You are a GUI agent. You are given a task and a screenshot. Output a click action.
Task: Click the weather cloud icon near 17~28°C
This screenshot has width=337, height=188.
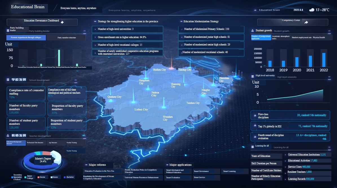coord(311,9)
